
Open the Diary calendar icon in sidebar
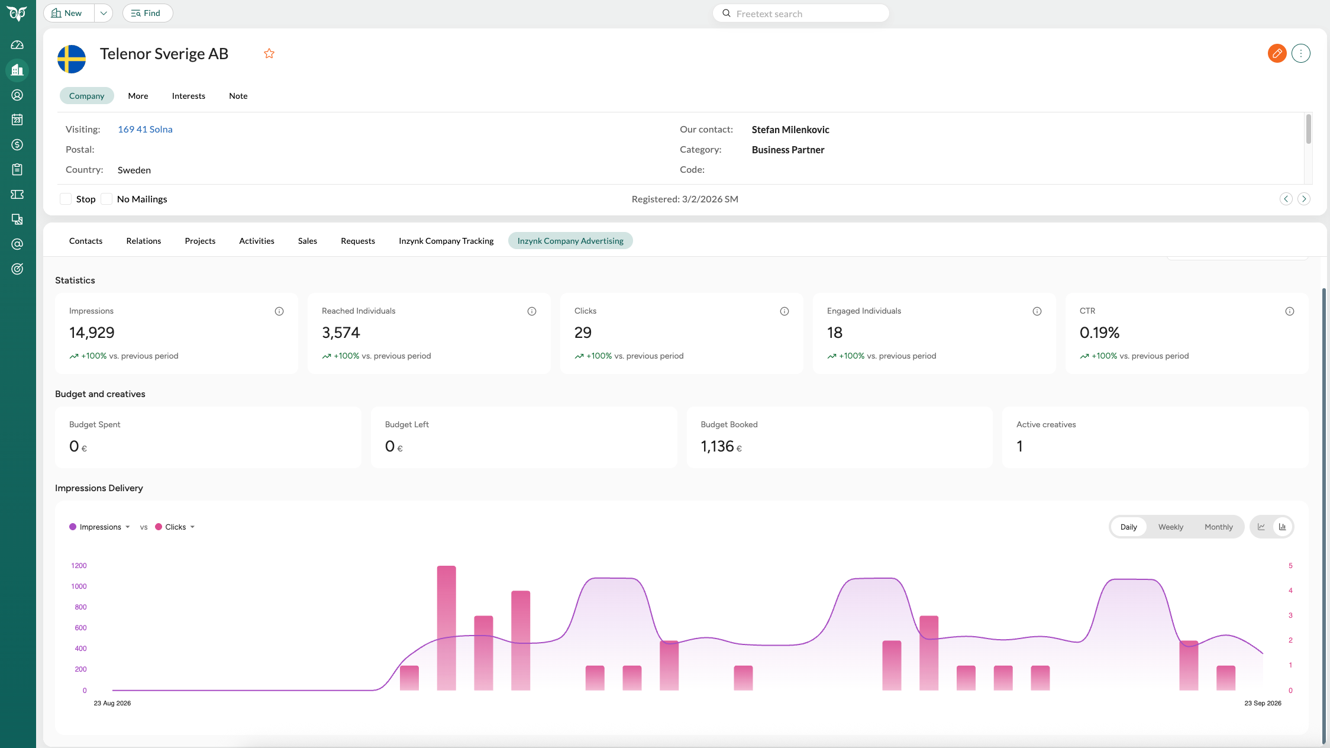pyautogui.click(x=17, y=120)
